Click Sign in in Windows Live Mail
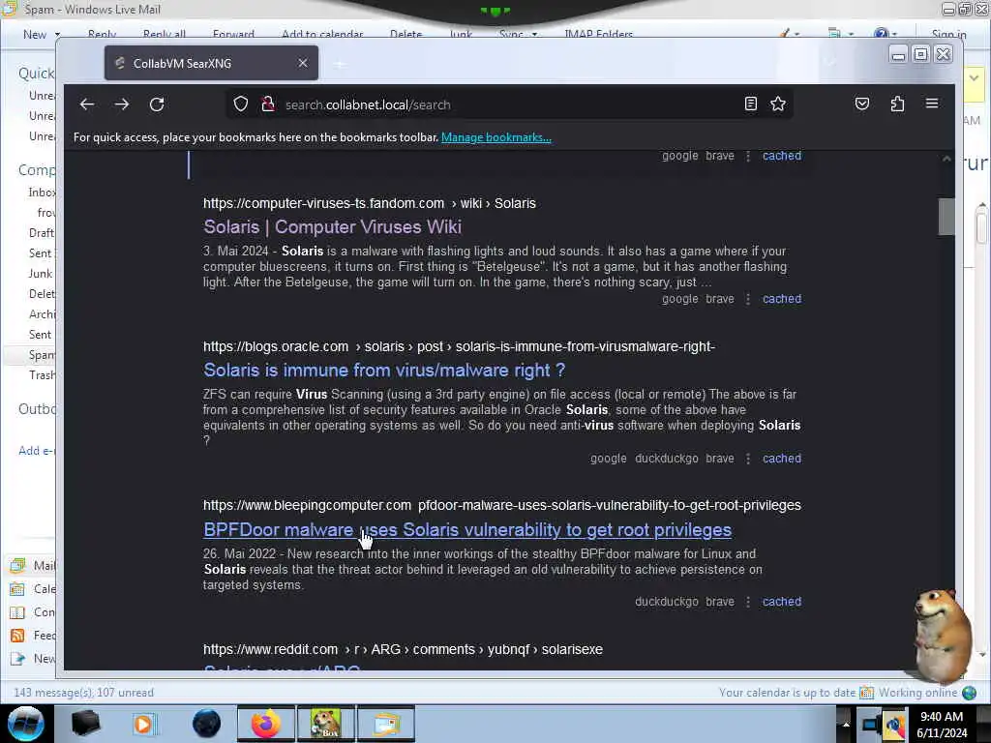991x743 pixels. pos(948,34)
